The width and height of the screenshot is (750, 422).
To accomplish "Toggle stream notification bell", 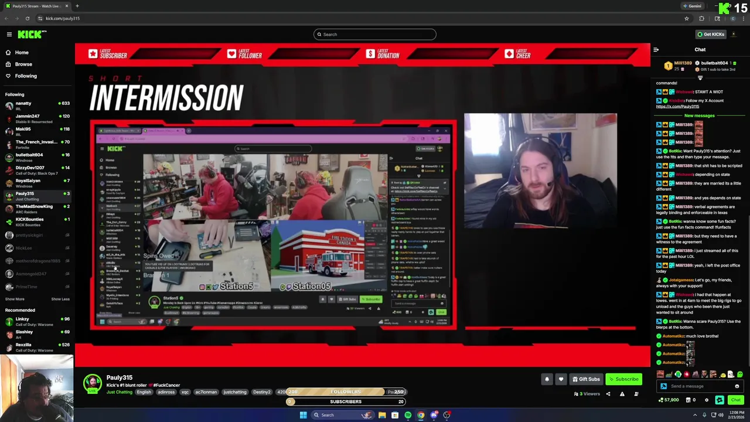I will (547, 379).
